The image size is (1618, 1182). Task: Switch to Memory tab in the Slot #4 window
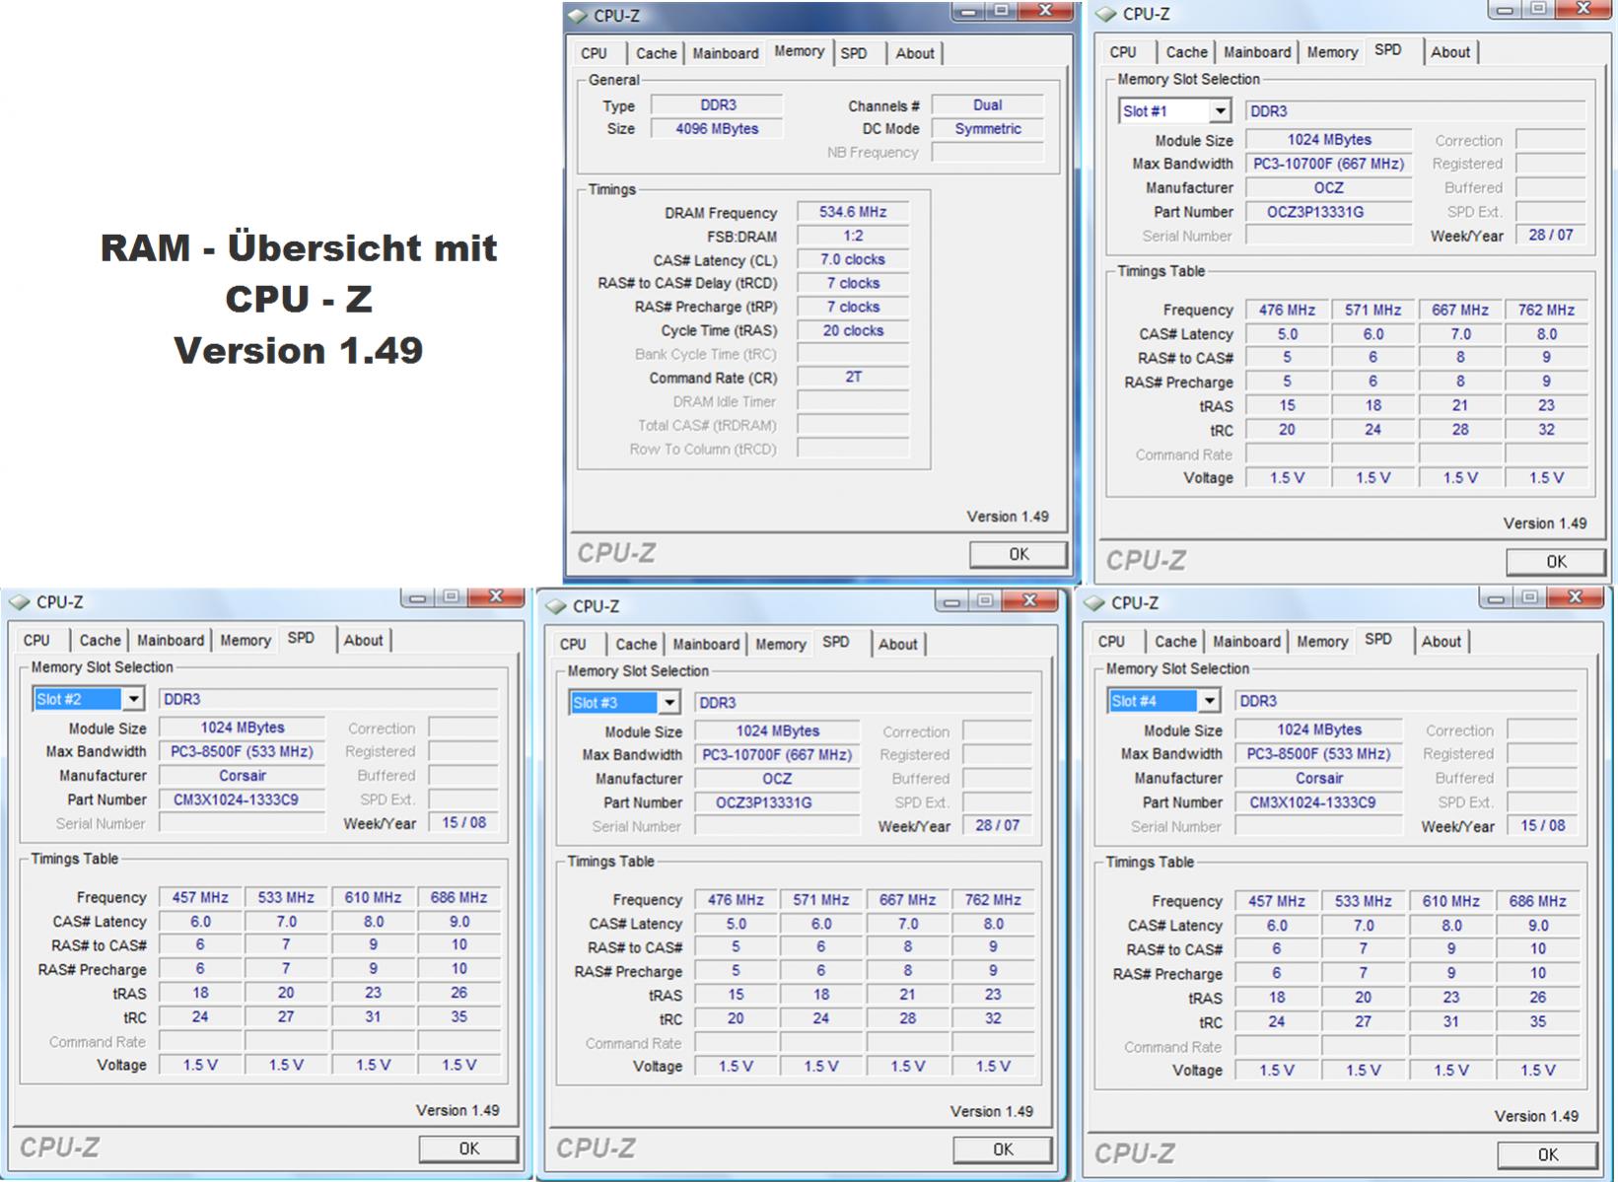click(x=1322, y=641)
